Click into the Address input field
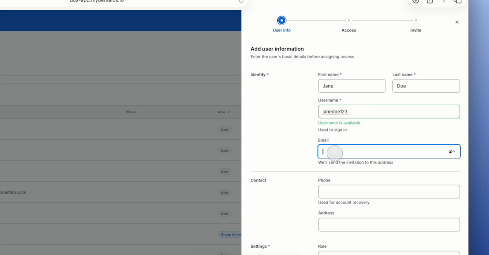Viewport: 489px width, 255px height. coord(389,225)
